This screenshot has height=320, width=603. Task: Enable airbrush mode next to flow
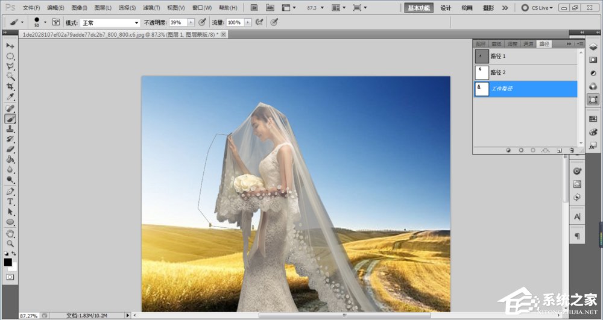tap(260, 22)
